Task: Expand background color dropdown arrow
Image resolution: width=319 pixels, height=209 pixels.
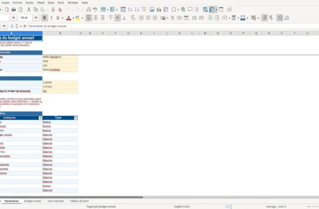Action: click(x=82, y=18)
